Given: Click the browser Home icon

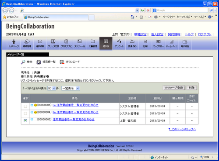Looking at the screenshot, I should [132, 17].
